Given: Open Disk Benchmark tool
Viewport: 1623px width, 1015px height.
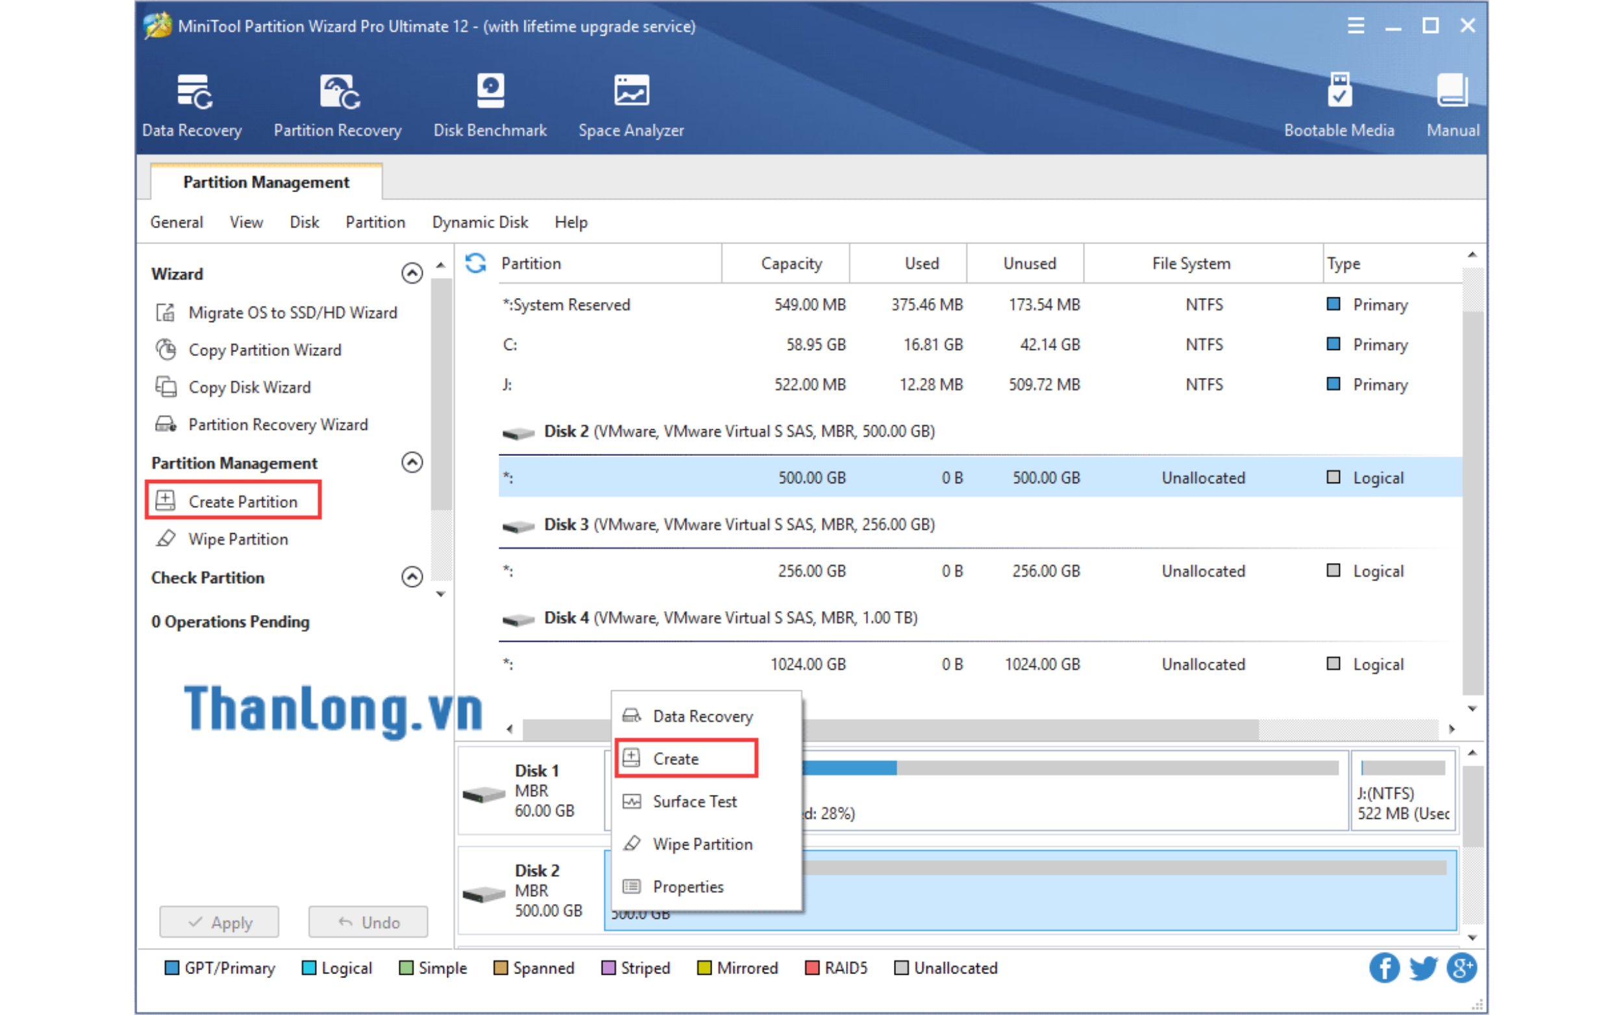Looking at the screenshot, I should tap(489, 104).
